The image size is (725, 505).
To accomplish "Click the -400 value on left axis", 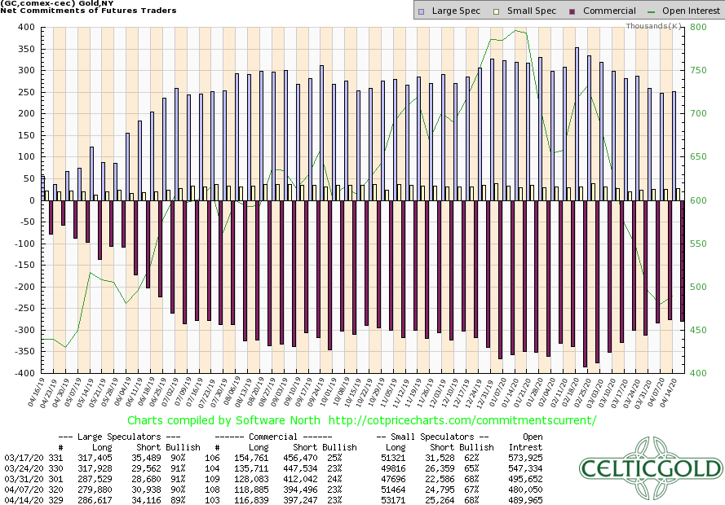I will [22, 373].
